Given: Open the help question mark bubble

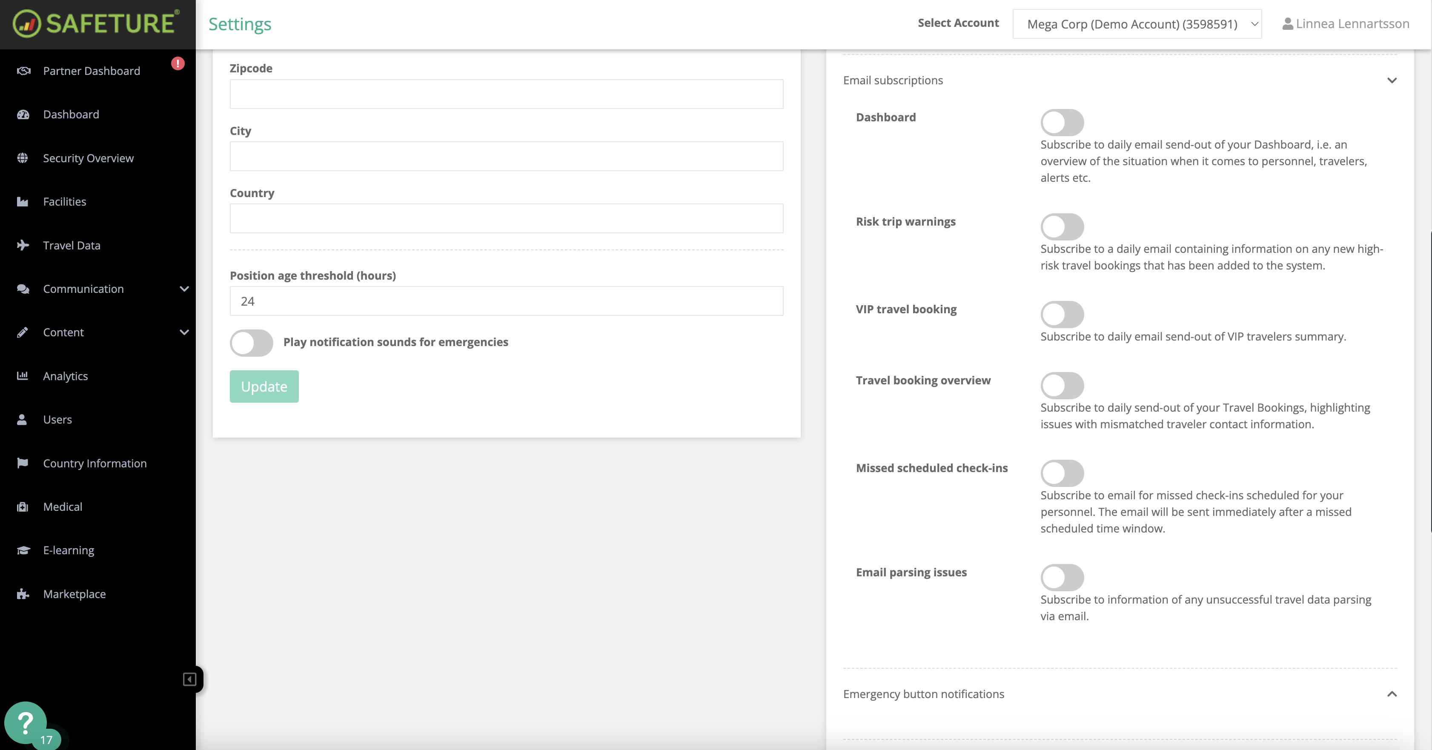Looking at the screenshot, I should [x=26, y=722].
